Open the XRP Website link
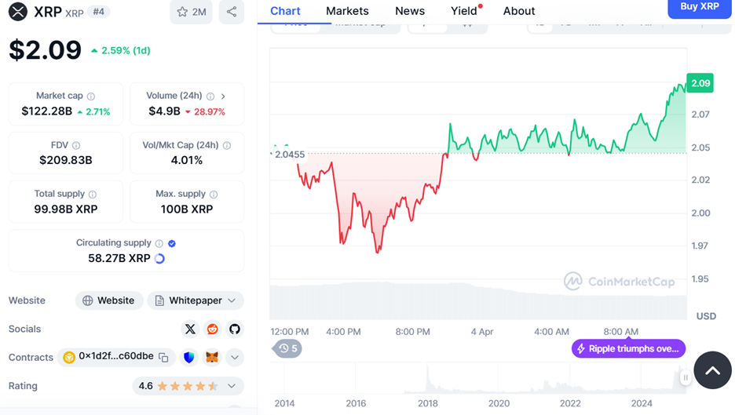 (x=108, y=300)
